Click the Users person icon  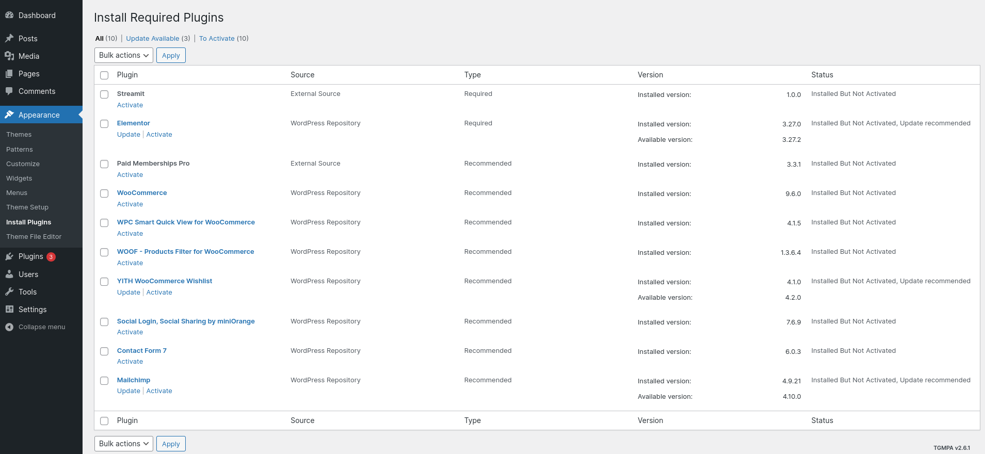coord(9,274)
